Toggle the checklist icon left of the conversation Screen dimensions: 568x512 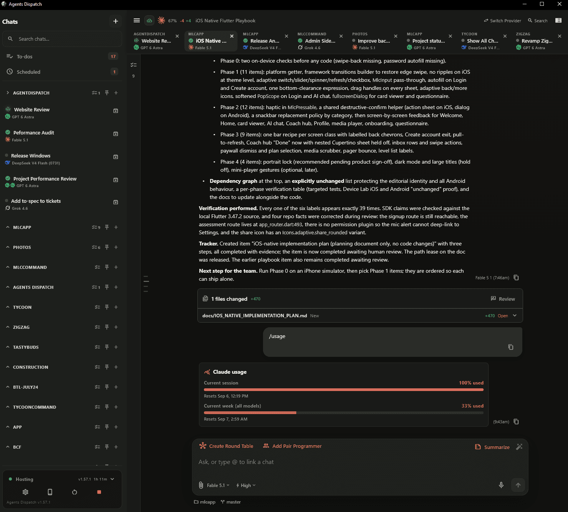coord(134,65)
